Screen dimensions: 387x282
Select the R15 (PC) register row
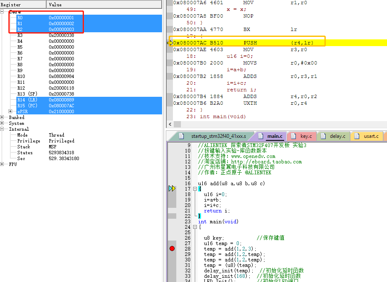(x=89, y=106)
